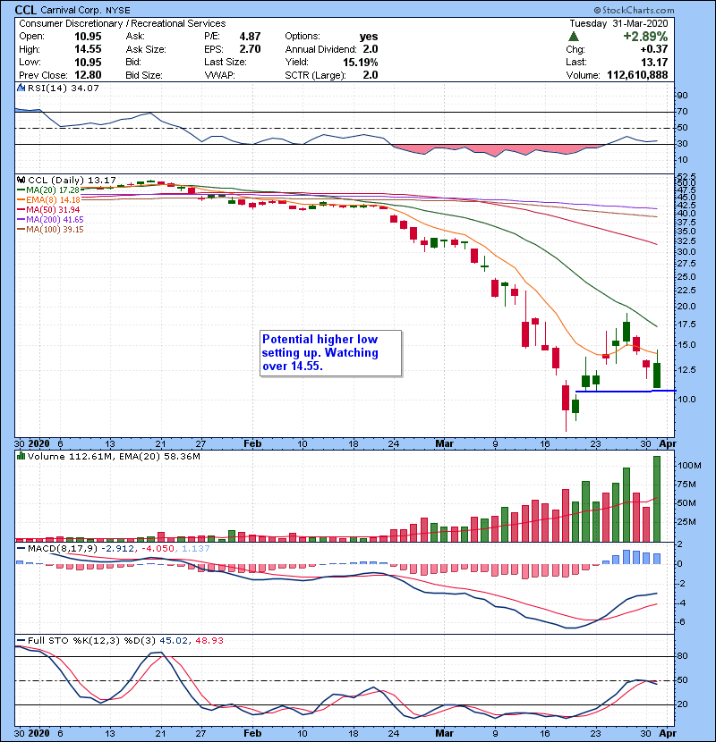Click the MACD(8,17,9) indicator label
The image size is (716, 742).
63,549
